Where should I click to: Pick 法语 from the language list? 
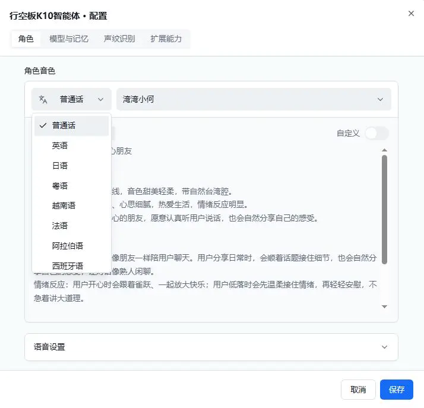(x=71, y=226)
